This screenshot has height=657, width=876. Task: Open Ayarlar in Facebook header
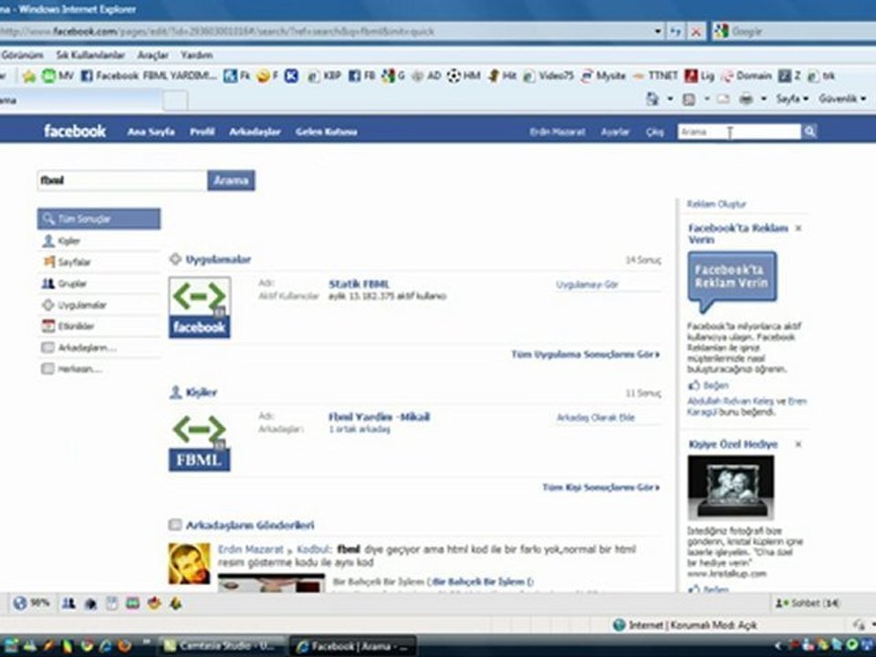(615, 131)
